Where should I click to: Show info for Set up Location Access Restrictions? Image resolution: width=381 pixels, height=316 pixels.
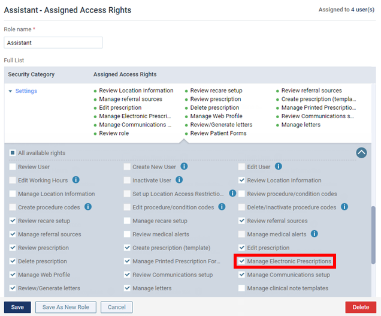(232, 194)
